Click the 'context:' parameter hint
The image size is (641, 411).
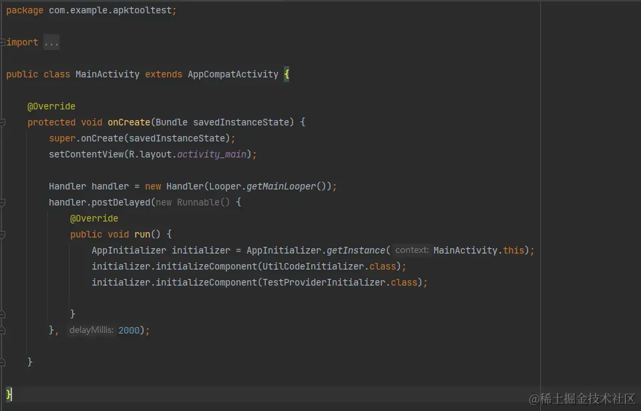click(412, 250)
